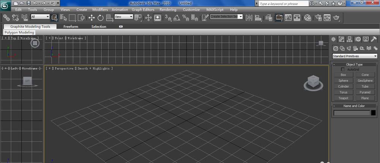Click Edit Named Selection Sets icon
The width and height of the screenshot is (380, 163).
(x=205, y=18)
